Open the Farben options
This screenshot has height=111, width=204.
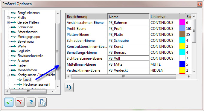22,65
